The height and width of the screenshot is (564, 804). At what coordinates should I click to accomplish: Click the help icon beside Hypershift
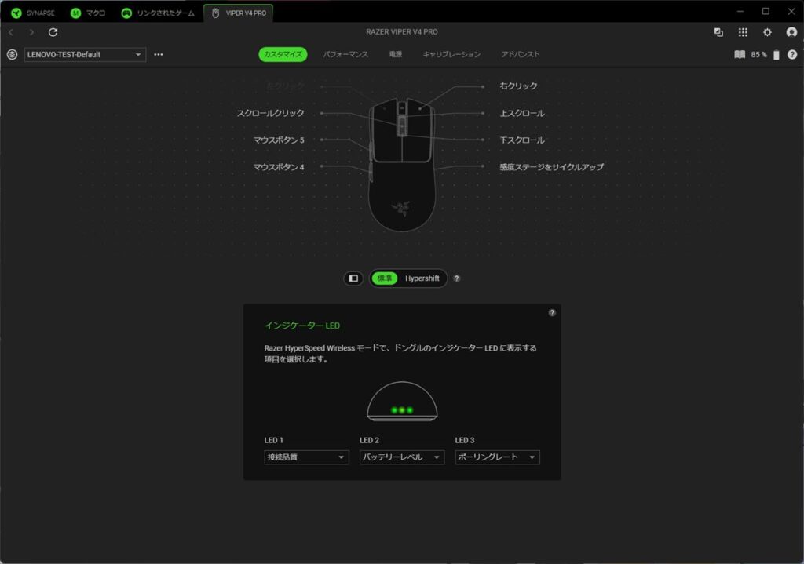(457, 278)
